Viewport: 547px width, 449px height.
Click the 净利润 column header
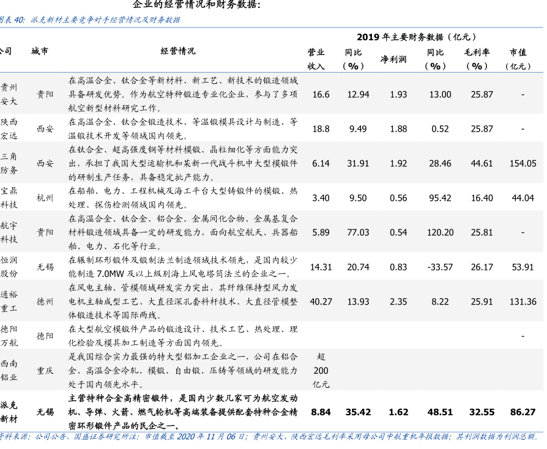[393, 59]
